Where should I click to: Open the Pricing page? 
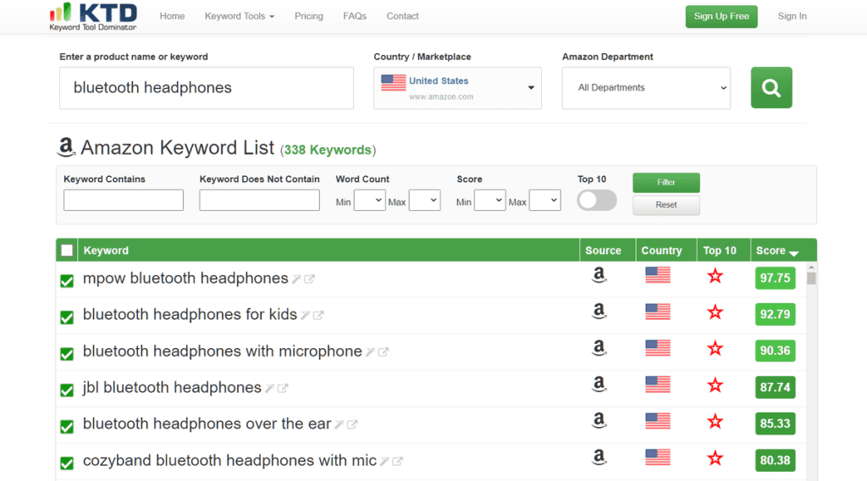(x=308, y=16)
